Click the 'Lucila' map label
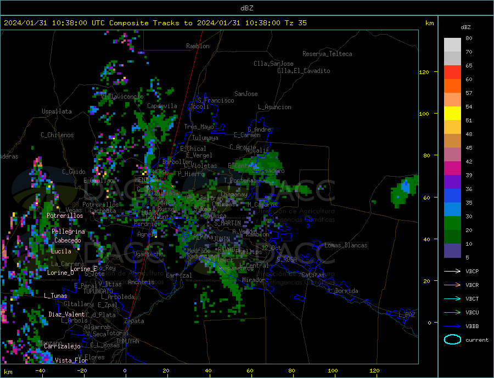Image resolution: width=494 pixels, height=378 pixels. [x=61, y=251]
